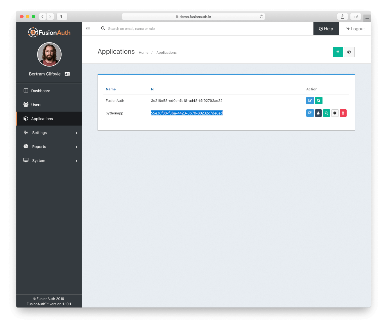Viewport: 387px width, 329px height.
Task: Click the Id 3c219e58-ed0e-4b18-ad48-f4f92793ae32
Action: coord(187,101)
